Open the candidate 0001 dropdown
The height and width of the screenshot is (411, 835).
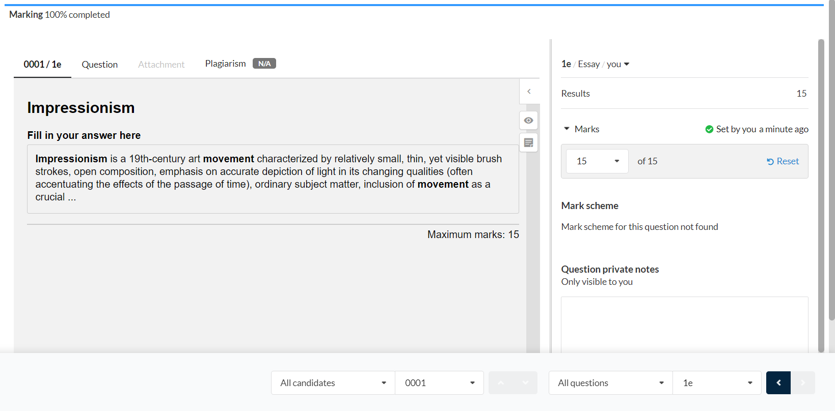pos(440,383)
